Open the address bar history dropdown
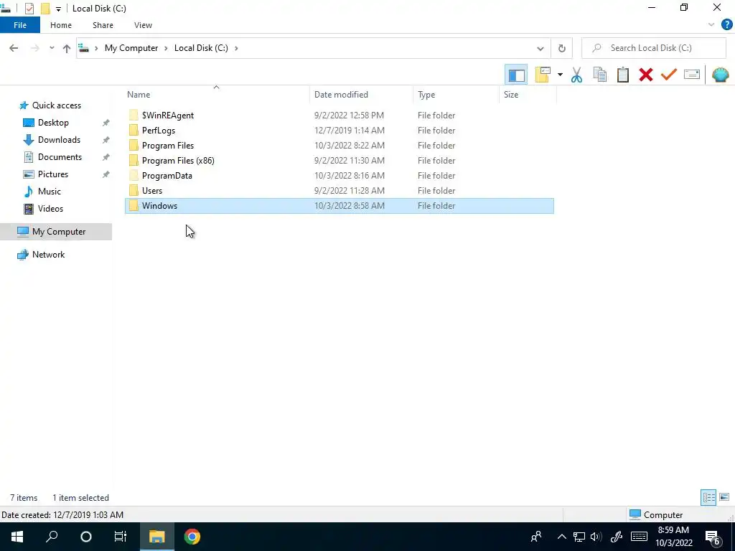The height and width of the screenshot is (551, 735). [x=540, y=48]
